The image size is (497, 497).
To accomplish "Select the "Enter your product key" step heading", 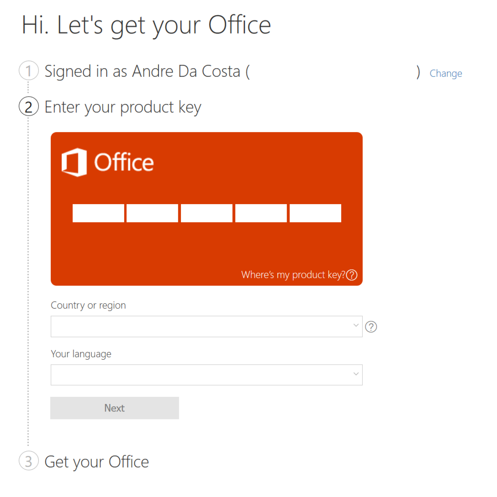I will pyautogui.click(x=123, y=107).
